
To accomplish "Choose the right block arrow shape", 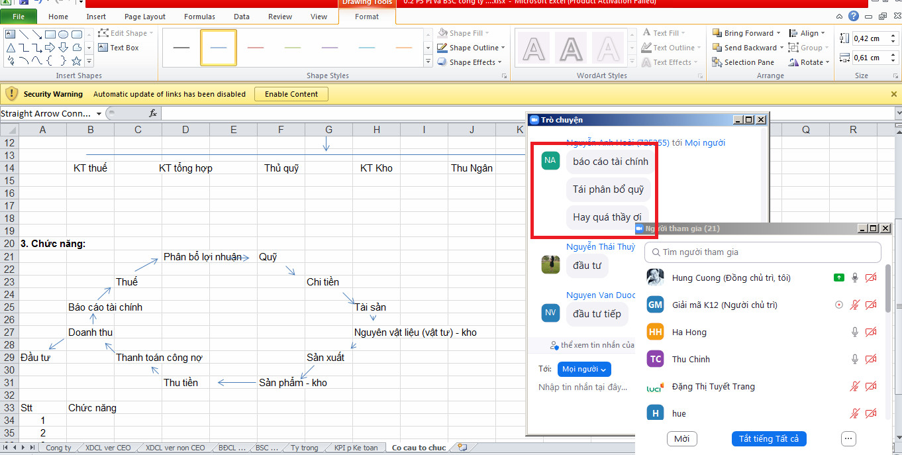I will pos(51,48).
